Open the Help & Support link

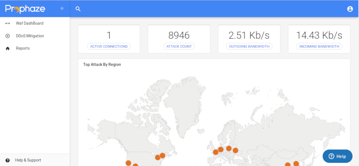pyautogui.click(x=28, y=160)
